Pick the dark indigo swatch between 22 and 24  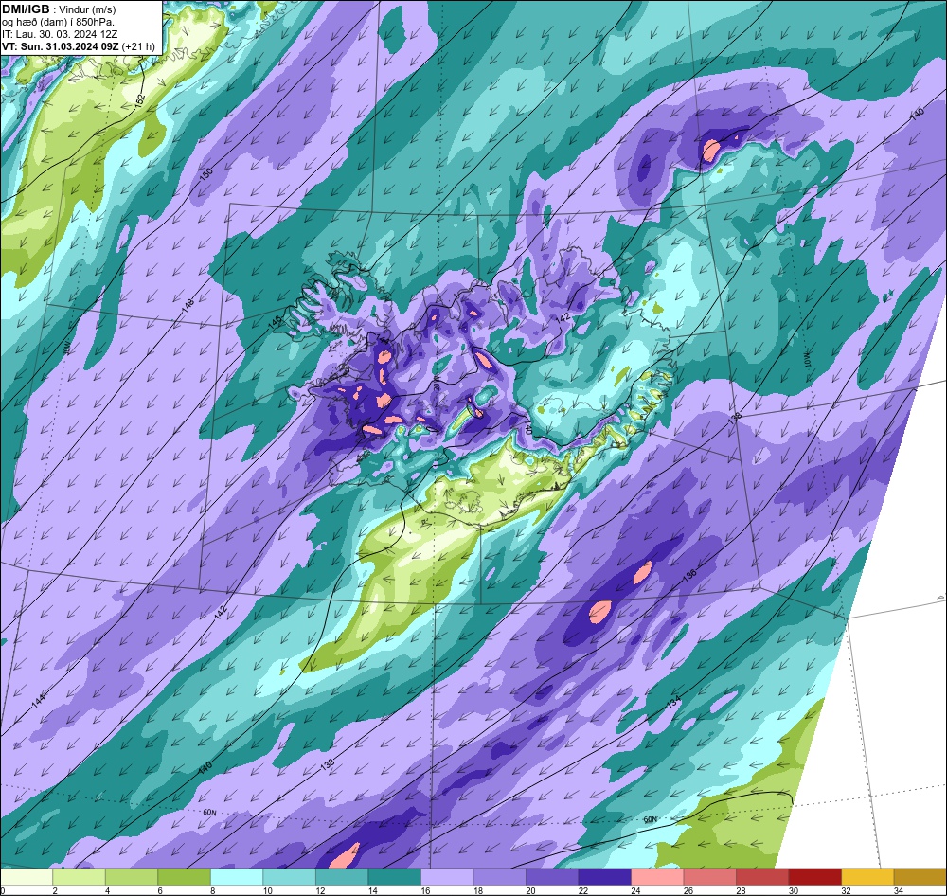click(x=604, y=877)
